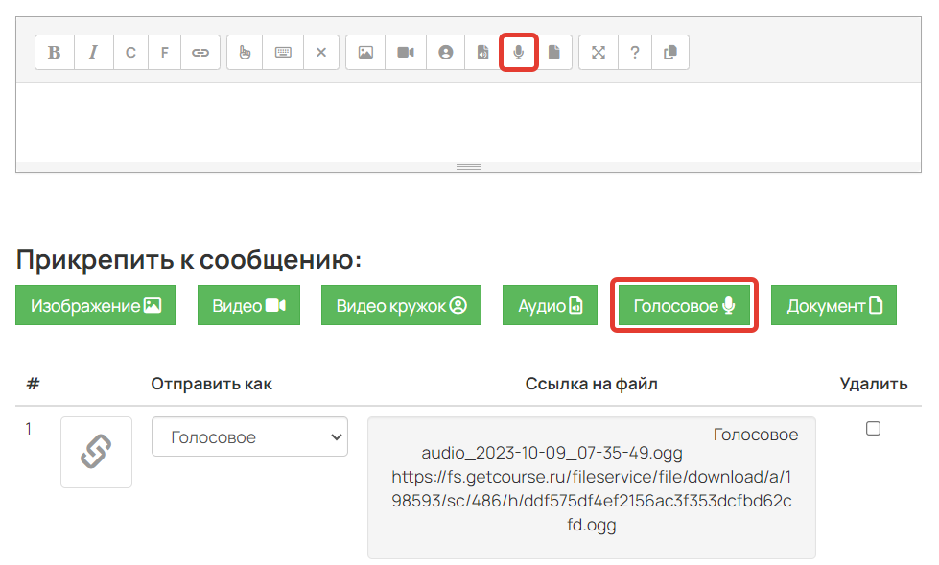Click the Видео attach button
939x565 pixels.
click(x=248, y=306)
